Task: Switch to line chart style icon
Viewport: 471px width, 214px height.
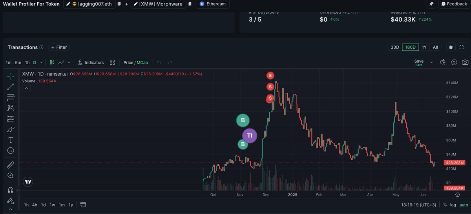Action: [x=61, y=62]
